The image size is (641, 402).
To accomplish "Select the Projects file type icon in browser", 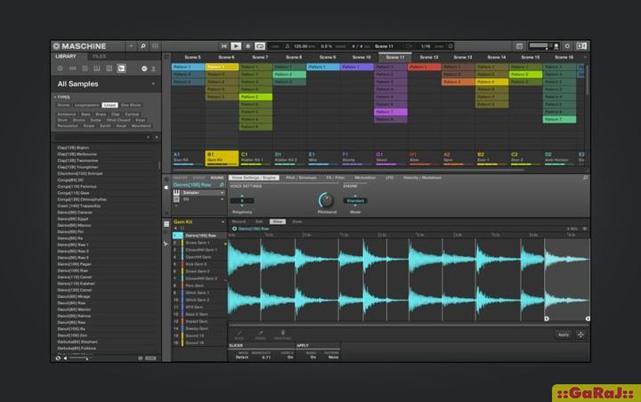I will 61,68.
